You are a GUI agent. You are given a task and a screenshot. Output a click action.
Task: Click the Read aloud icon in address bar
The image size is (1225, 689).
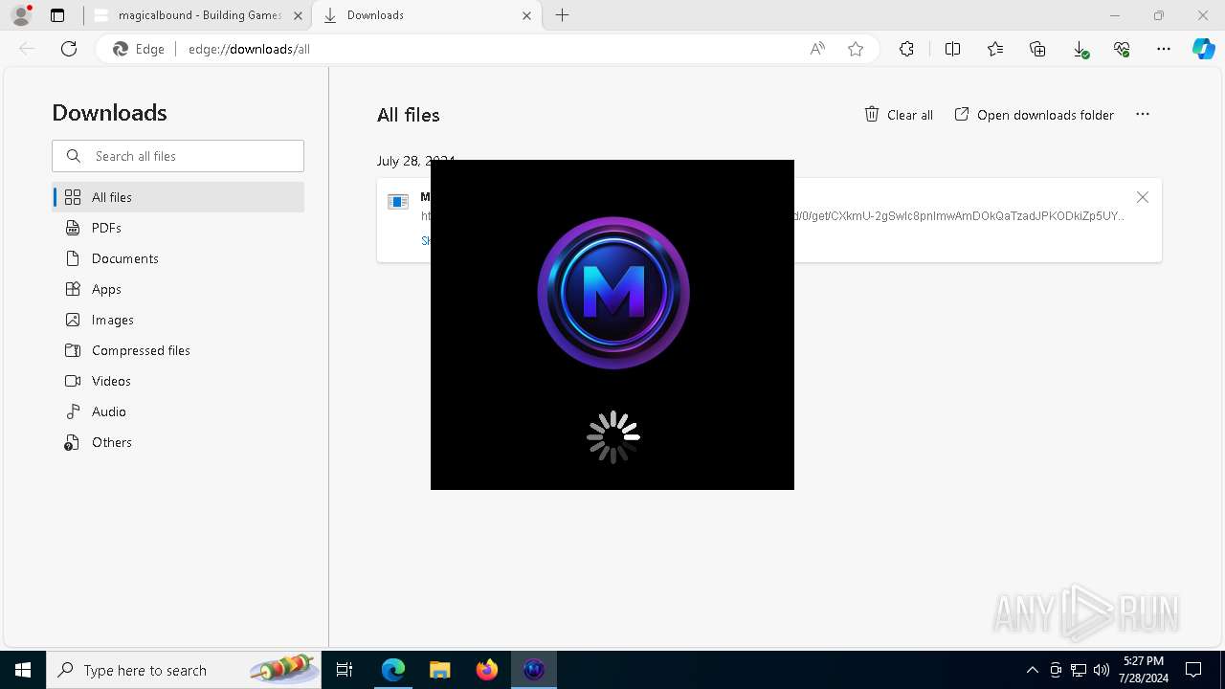tap(817, 49)
